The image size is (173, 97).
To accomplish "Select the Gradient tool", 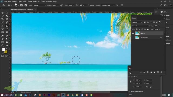I will (2, 32).
